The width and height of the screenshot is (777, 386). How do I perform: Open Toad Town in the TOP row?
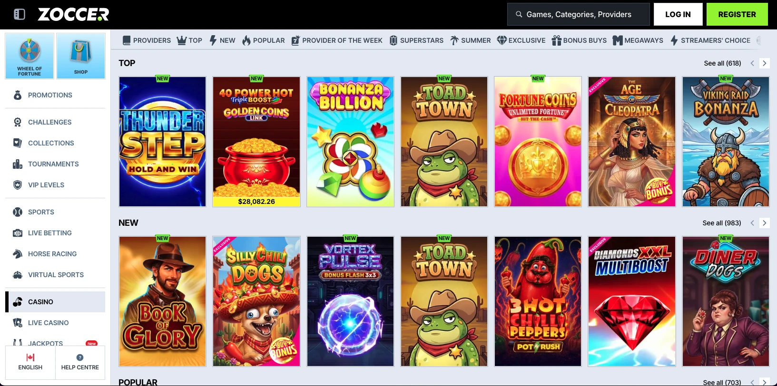coord(444,142)
